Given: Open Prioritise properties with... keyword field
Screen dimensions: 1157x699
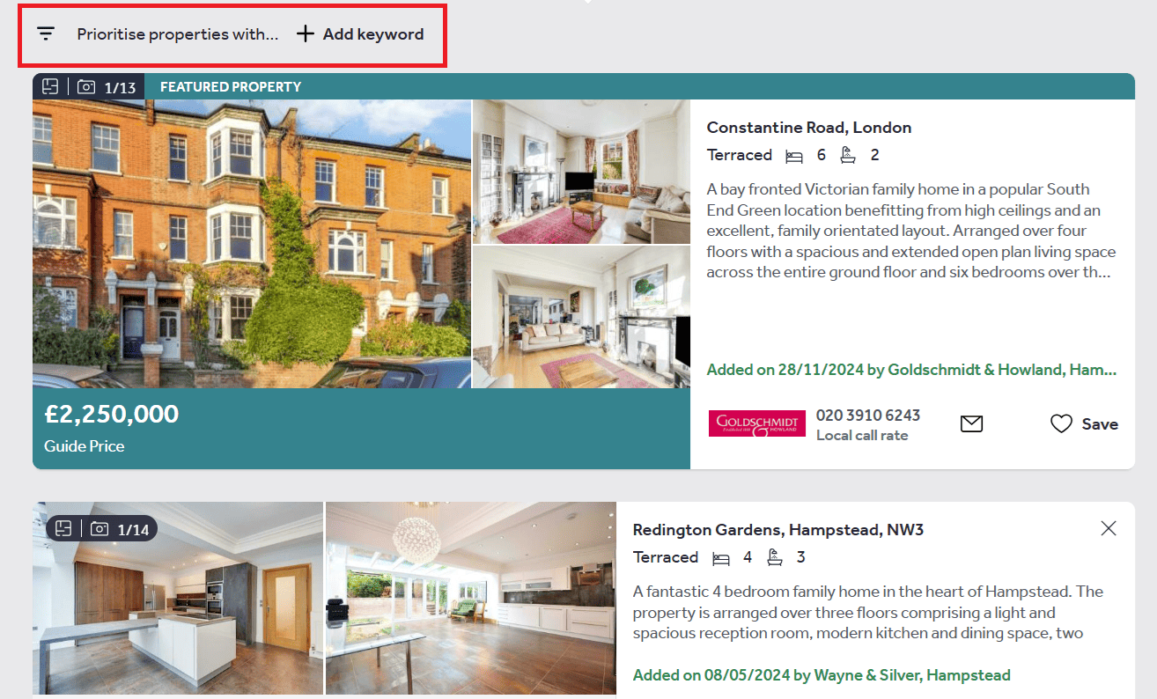Looking at the screenshot, I should click(x=177, y=34).
